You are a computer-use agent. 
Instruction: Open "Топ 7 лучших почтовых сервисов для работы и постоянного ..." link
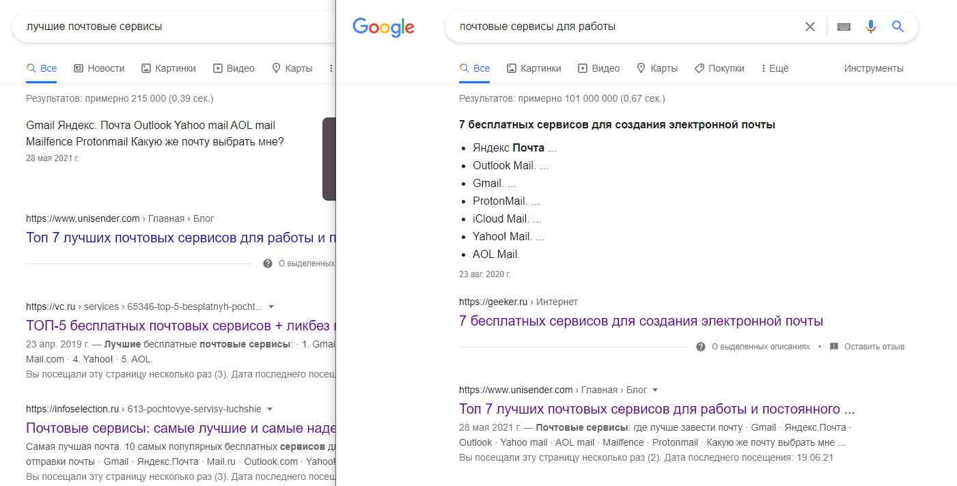tap(657, 410)
